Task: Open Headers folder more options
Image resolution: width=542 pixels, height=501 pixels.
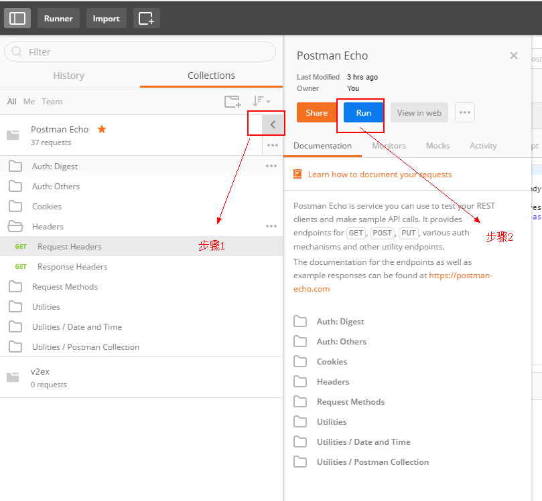Action: point(271,226)
